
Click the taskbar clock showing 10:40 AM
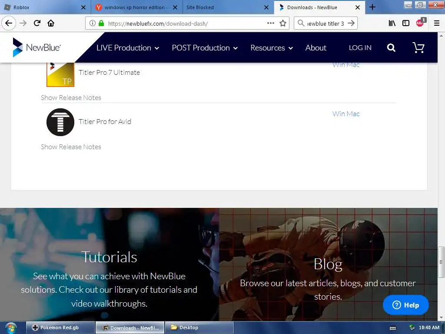(429, 327)
